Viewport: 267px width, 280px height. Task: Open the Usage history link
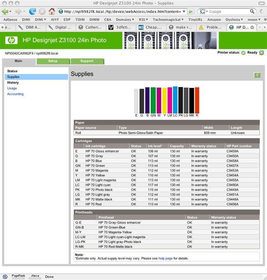coord(12,88)
